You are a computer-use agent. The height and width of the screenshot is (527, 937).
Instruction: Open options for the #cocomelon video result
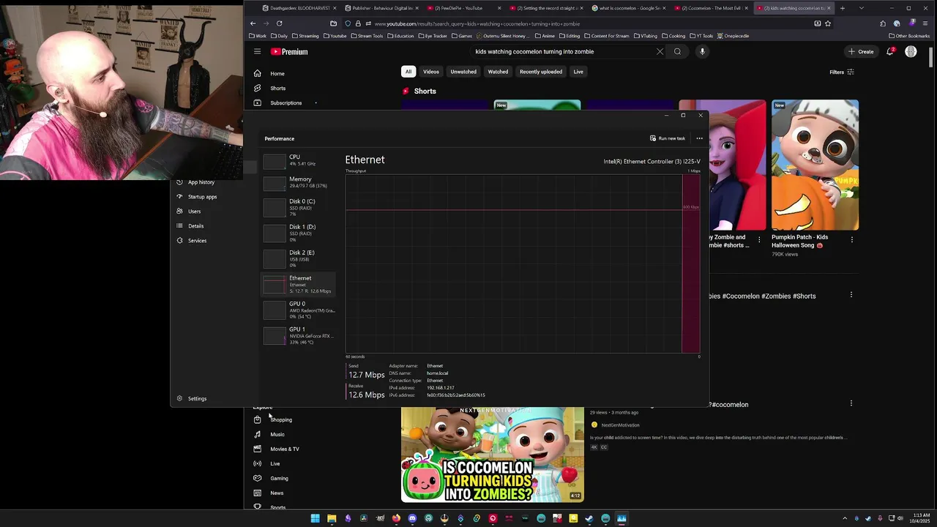(851, 403)
